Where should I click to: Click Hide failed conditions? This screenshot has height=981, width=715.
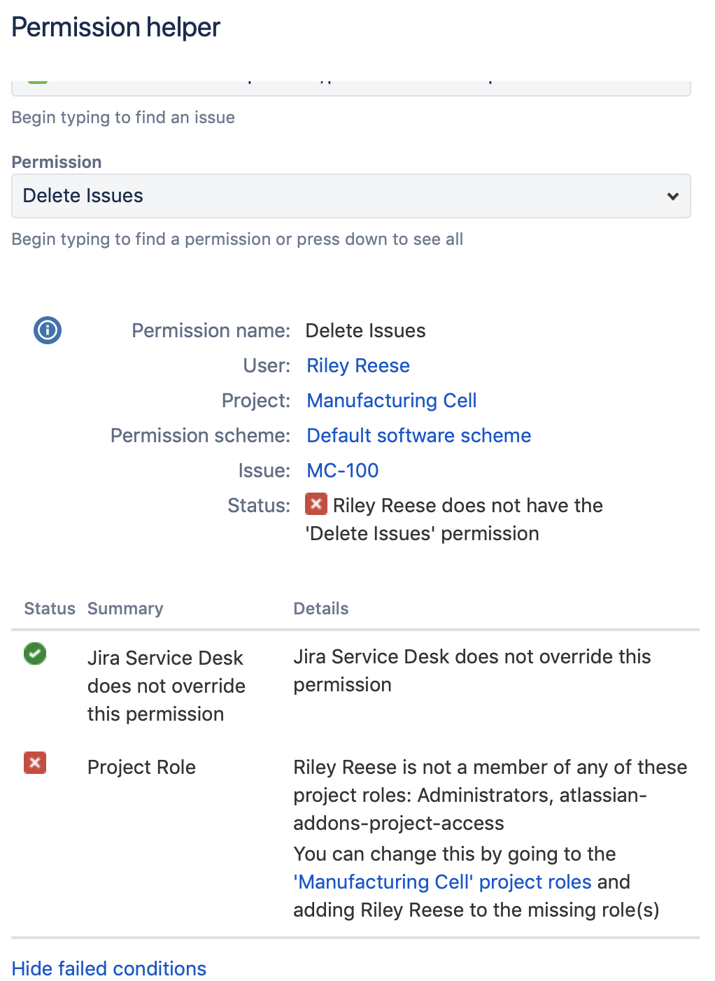coord(109,968)
